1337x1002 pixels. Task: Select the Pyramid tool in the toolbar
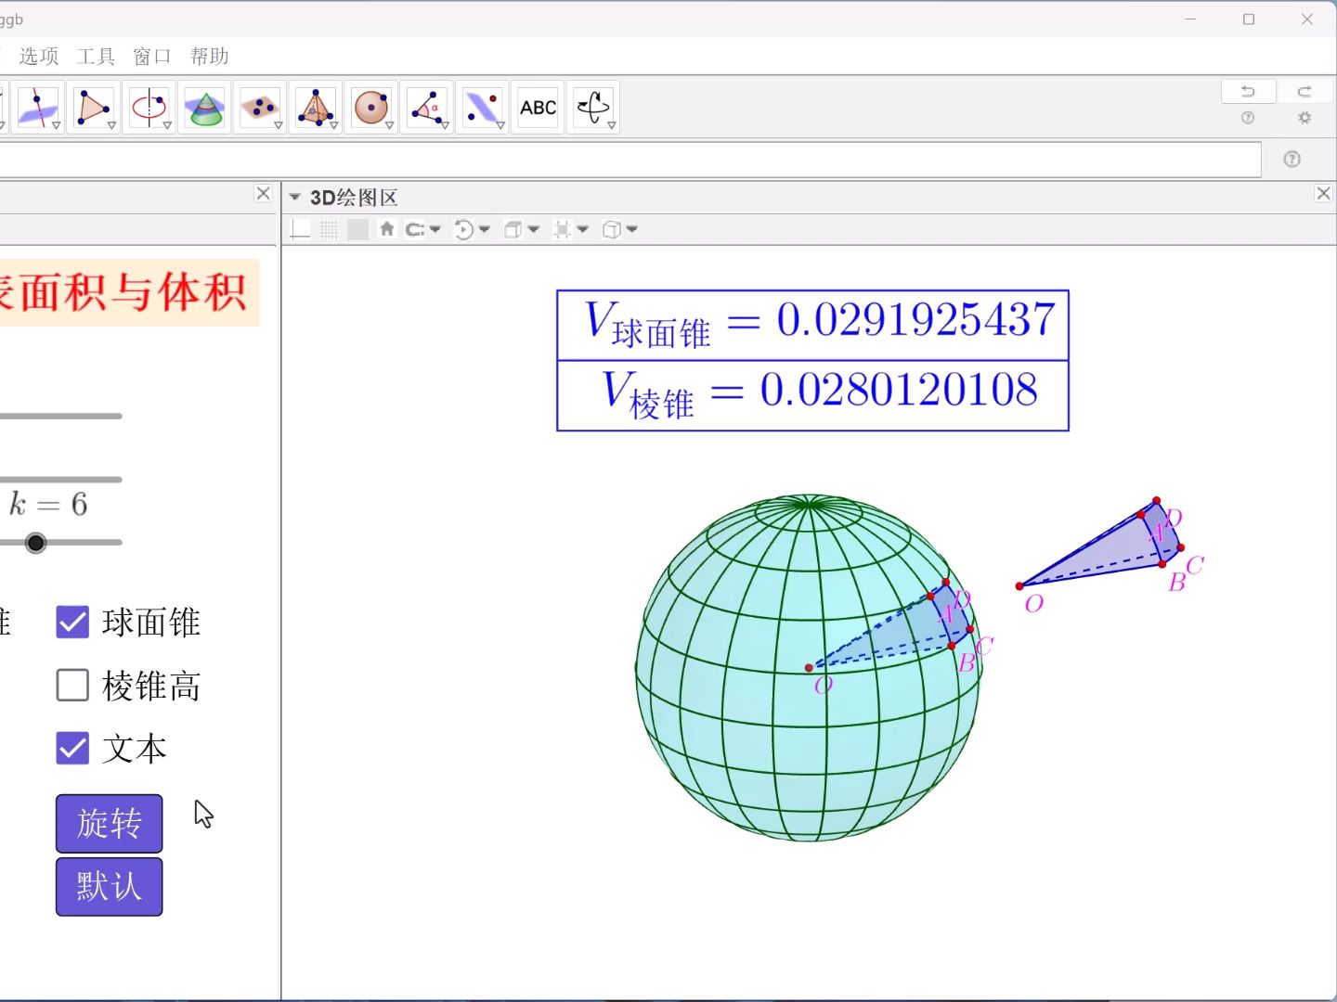[x=317, y=107]
